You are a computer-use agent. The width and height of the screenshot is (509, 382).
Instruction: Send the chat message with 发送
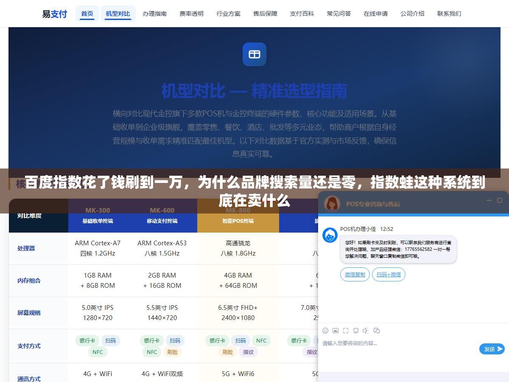click(x=492, y=349)
